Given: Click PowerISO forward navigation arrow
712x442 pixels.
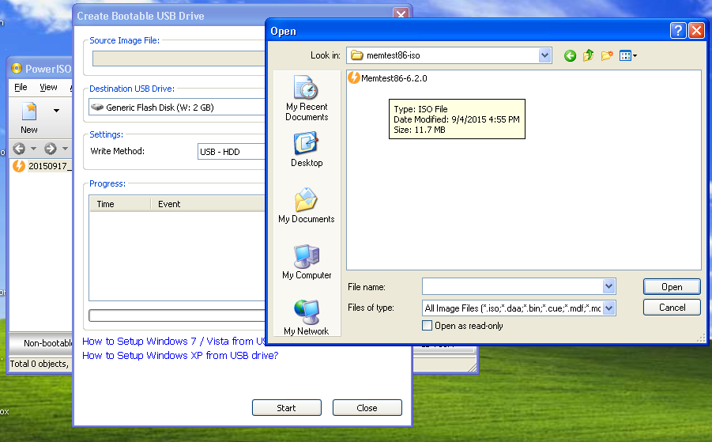Looking at the screenshot, I should coord(51,149).
